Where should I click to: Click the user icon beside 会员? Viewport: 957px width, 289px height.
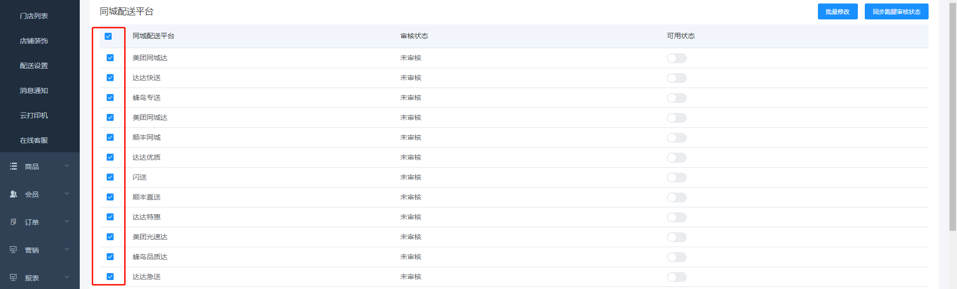pyautogui.click(x=13, y=194)
